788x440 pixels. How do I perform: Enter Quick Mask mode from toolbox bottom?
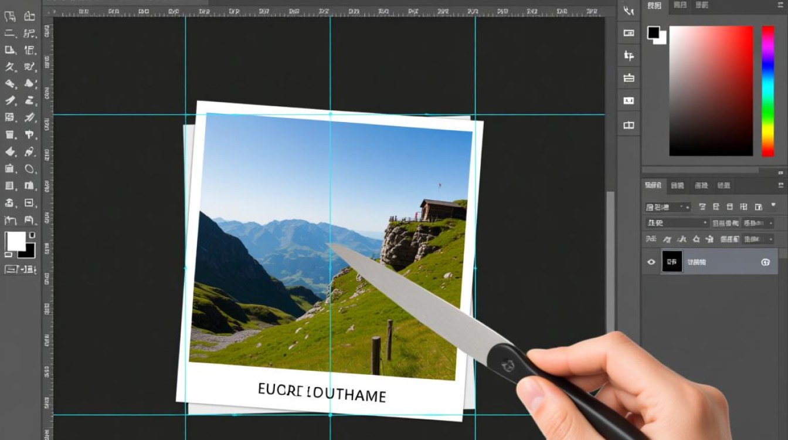(11, 269)
